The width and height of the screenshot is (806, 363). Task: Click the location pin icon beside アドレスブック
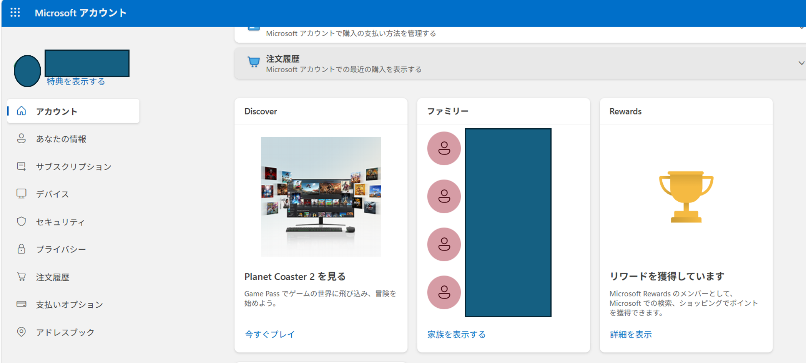click(x=22, y=332)
